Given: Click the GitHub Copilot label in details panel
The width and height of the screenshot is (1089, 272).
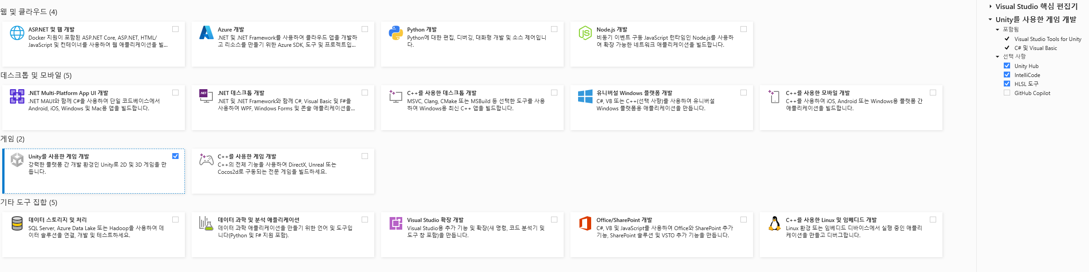Looking at the screenshot, I should (x=1032, y=93).
